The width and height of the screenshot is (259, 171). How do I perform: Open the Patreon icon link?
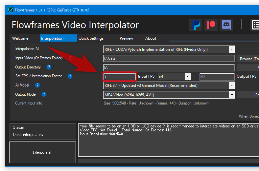211,25
